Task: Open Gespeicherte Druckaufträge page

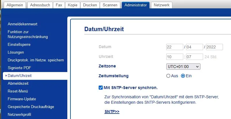Action: (x=31, y=107)
